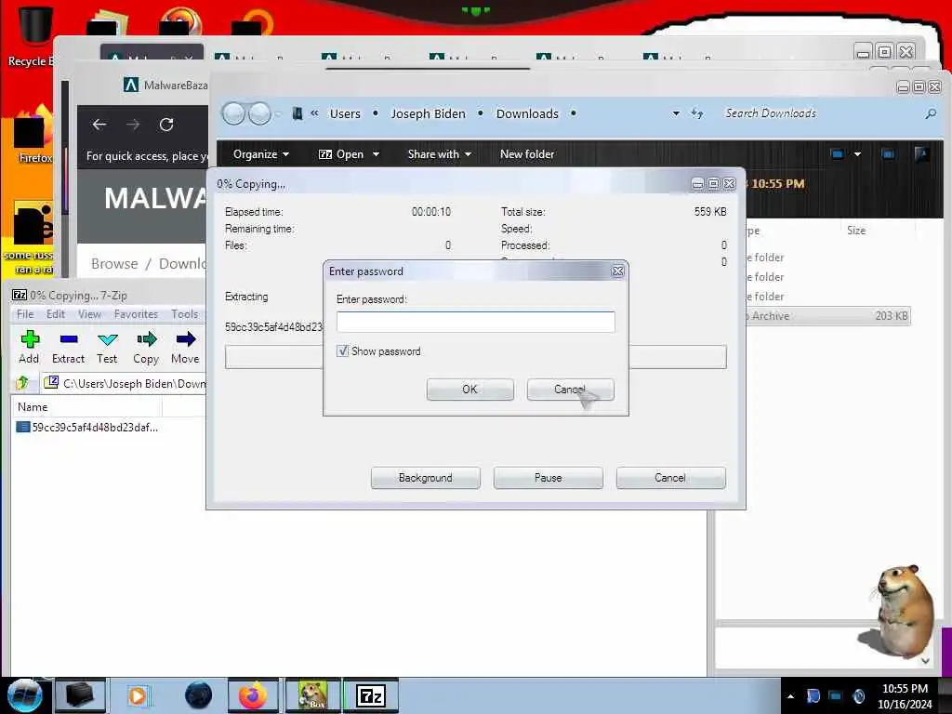The height and width of the screenshot is (714, 952).
Task: Toggle the preview pane icon in Explorer
Action: (888, 154)
